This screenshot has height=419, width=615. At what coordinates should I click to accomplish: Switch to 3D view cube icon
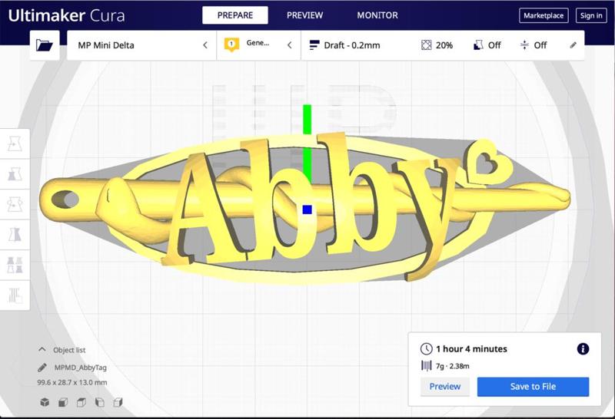pos(45,402)
